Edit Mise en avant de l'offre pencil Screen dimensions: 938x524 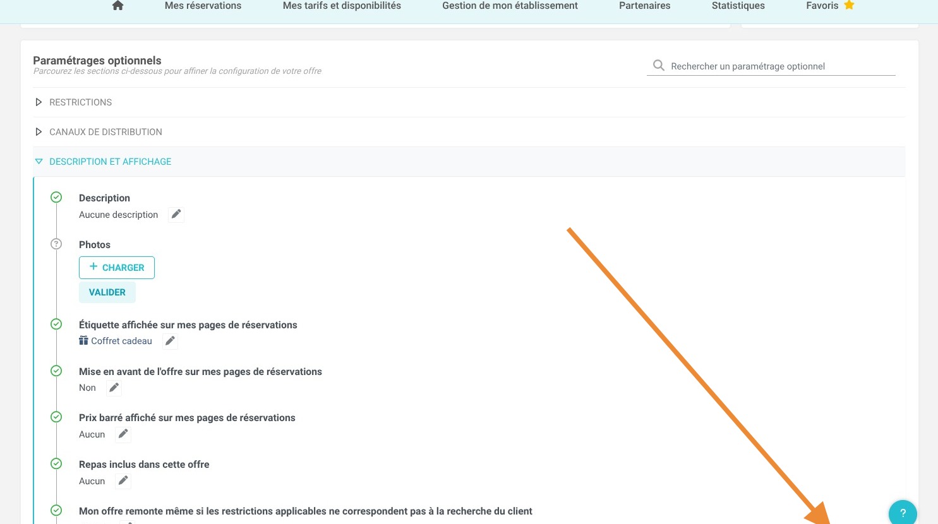point(114,388)
